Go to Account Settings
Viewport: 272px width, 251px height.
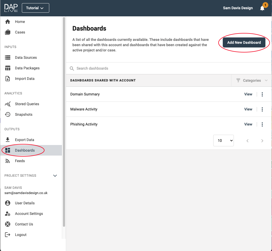[x=29, y=214]
